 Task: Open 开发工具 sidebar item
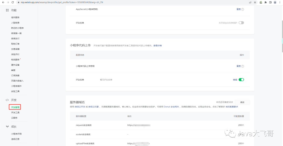tap(15, 113)
